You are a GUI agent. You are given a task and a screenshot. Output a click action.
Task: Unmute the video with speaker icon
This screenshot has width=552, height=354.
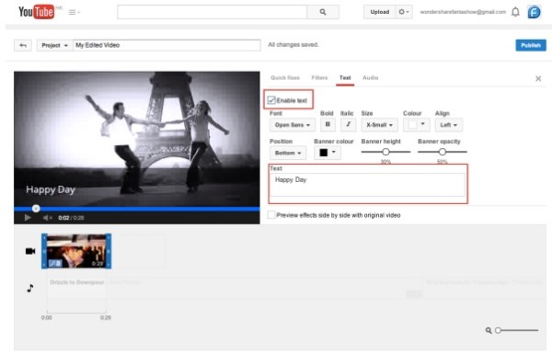(47, 218)
